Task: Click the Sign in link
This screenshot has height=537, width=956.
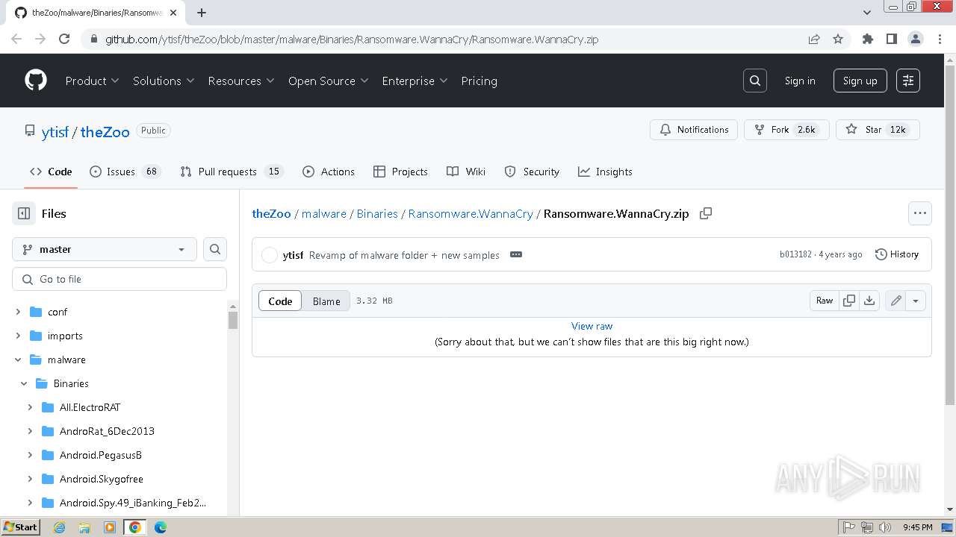Action: tap(800, 81)
